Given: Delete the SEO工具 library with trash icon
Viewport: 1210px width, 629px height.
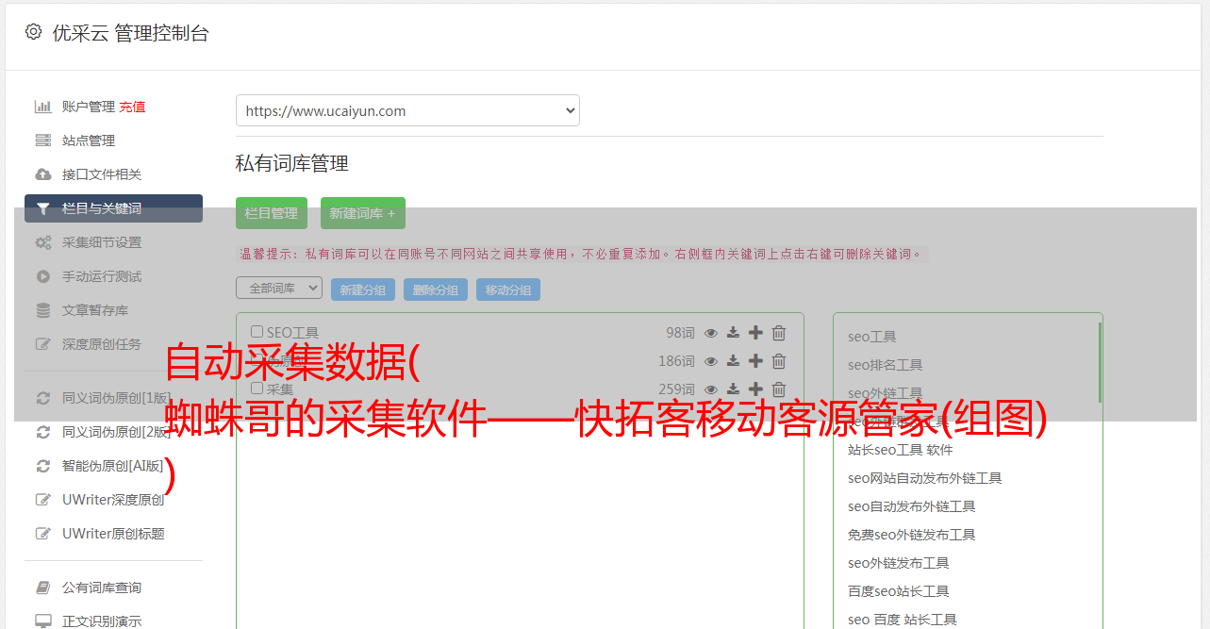Looking at the screenshot, I should [x=779, y=332].
